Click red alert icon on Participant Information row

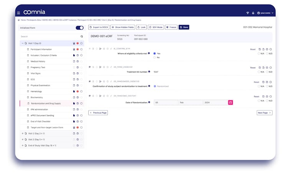tap(78, 49)
